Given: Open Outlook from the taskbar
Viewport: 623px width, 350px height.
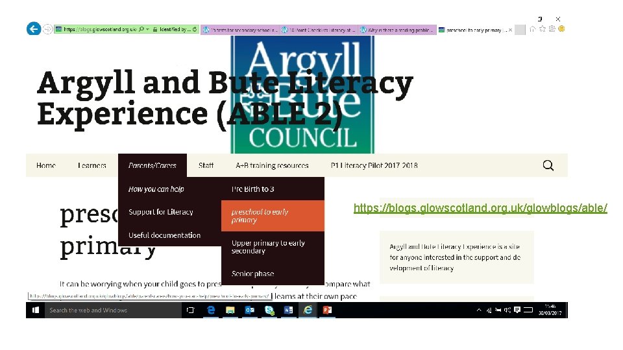Looking at the screenshot, I should click(249, 310).
